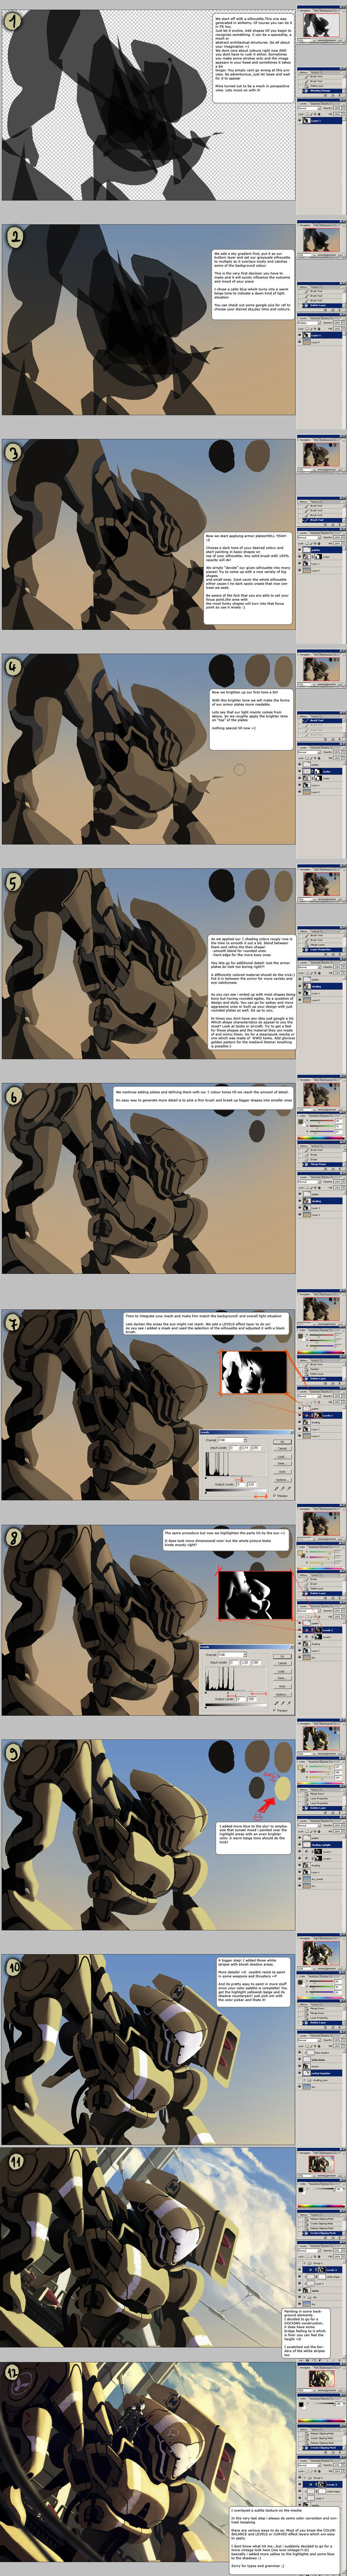Click Cancel in step 7 Levels dialog
Viewport: 347px width, 2576px height.
pos(282,1449)
